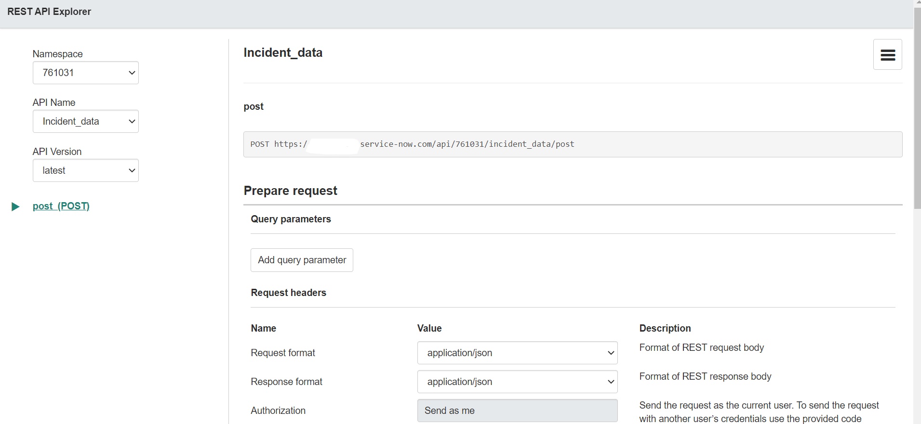Click the green arrow next to post (POST)
The height and width of the screenshot is (424, 921).
[15, 207]
